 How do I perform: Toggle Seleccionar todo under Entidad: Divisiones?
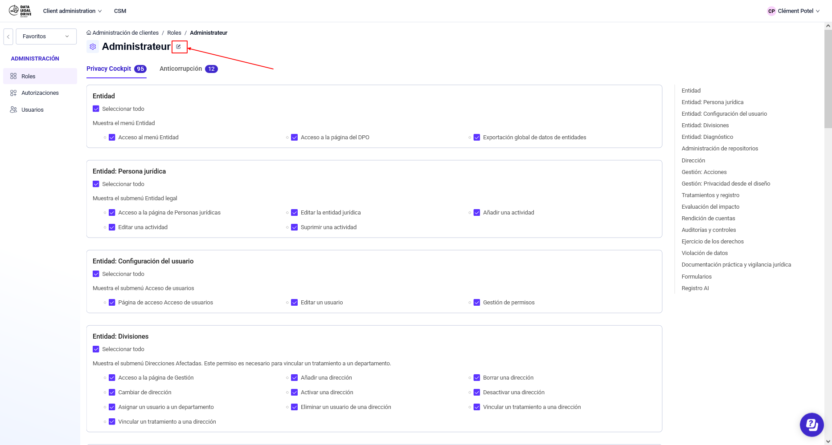click(96, 349)
